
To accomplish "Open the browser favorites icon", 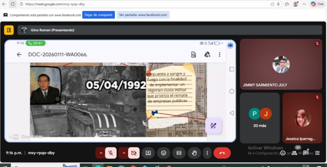I will coord(287,4).
